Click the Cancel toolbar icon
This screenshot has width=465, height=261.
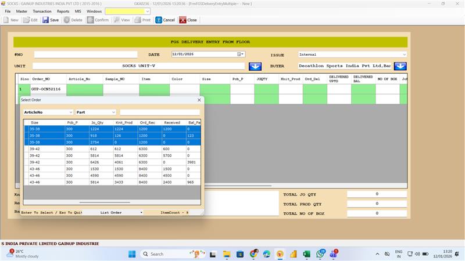pyautogui.click(x=165, y=20)
